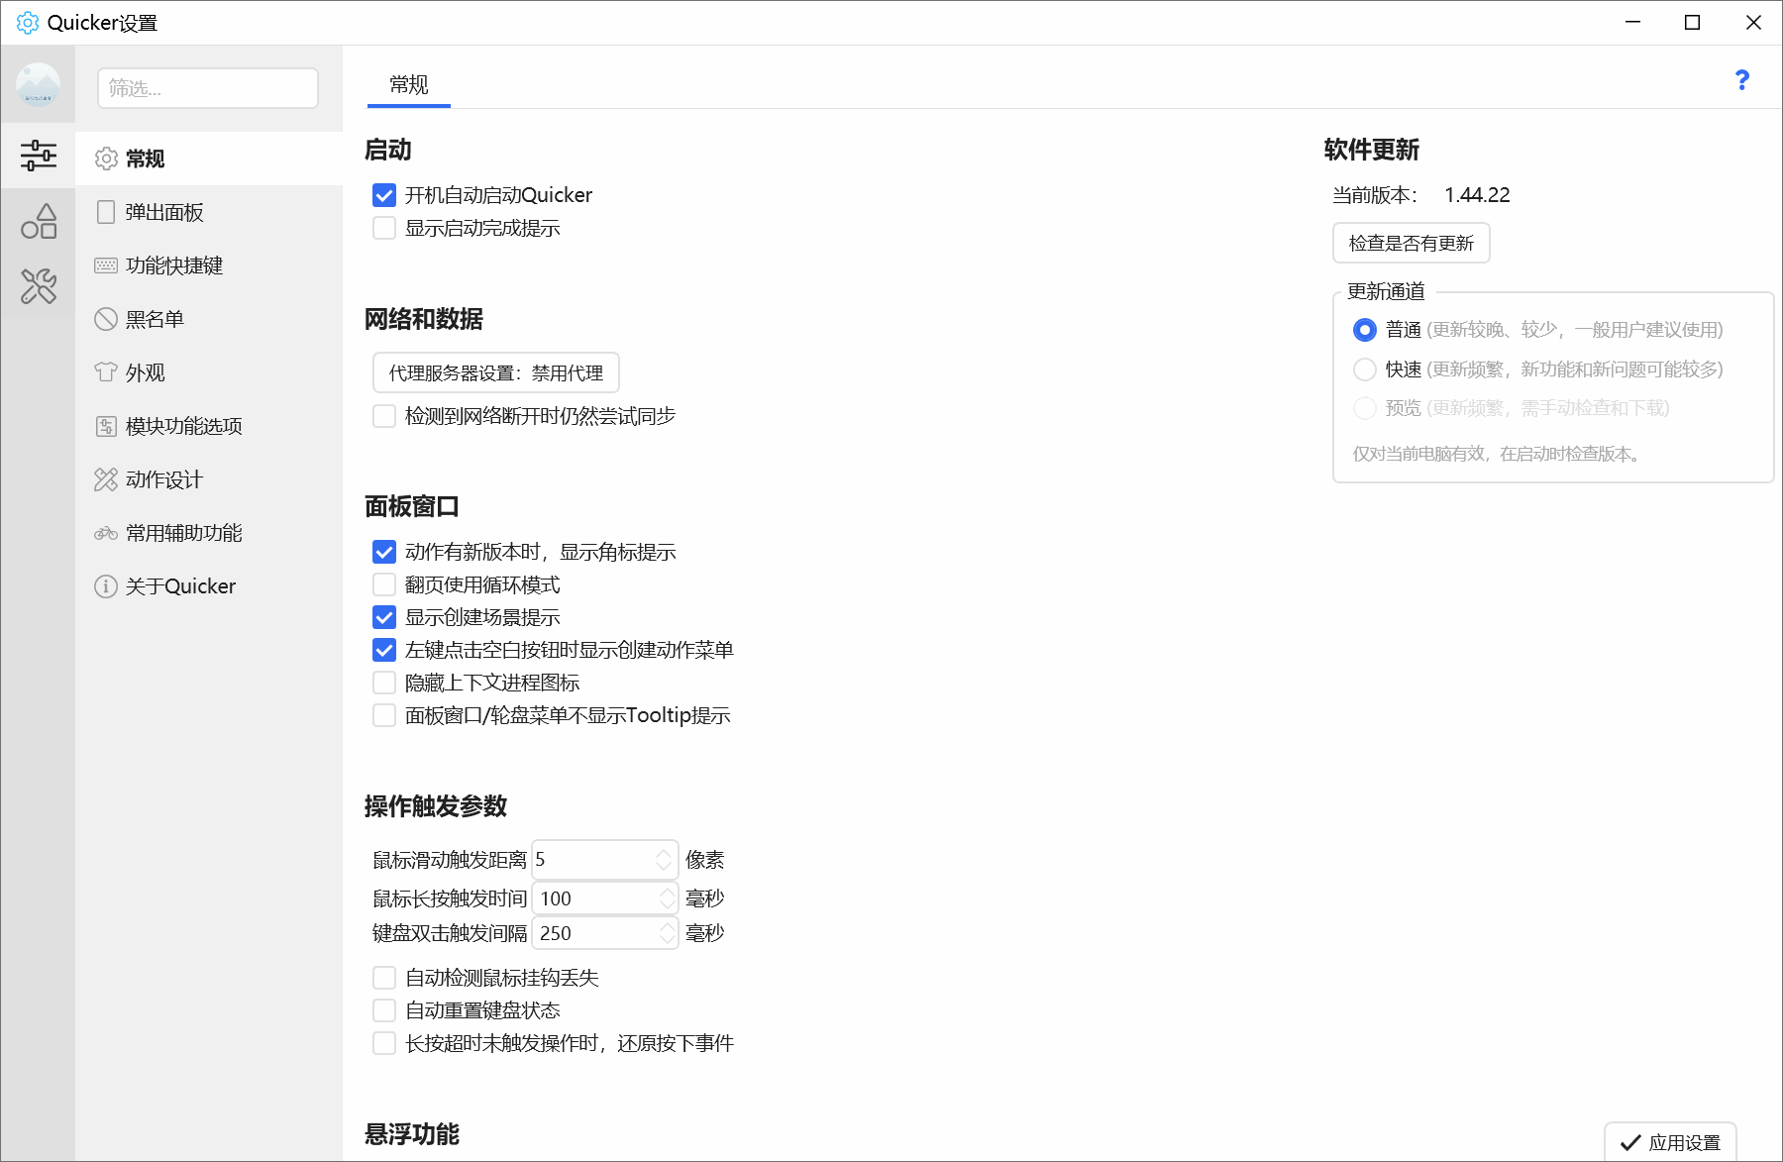
Task: Click the 常规 tab at the top
Action: pos(409,85)
